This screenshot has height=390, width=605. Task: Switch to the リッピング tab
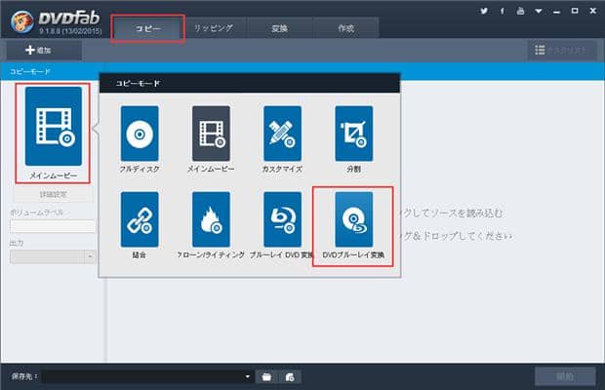214,28
